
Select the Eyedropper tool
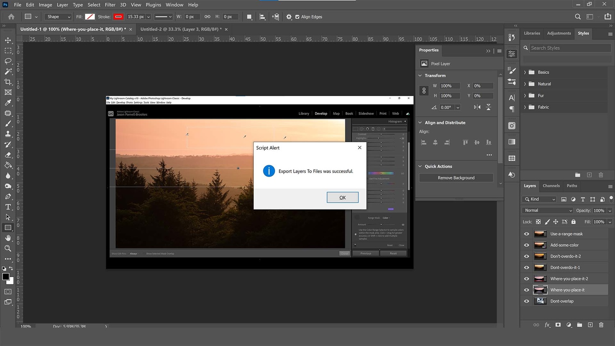pos(8,102)
